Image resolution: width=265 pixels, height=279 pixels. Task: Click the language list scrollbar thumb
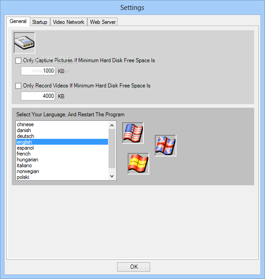[x=112, y=149]
